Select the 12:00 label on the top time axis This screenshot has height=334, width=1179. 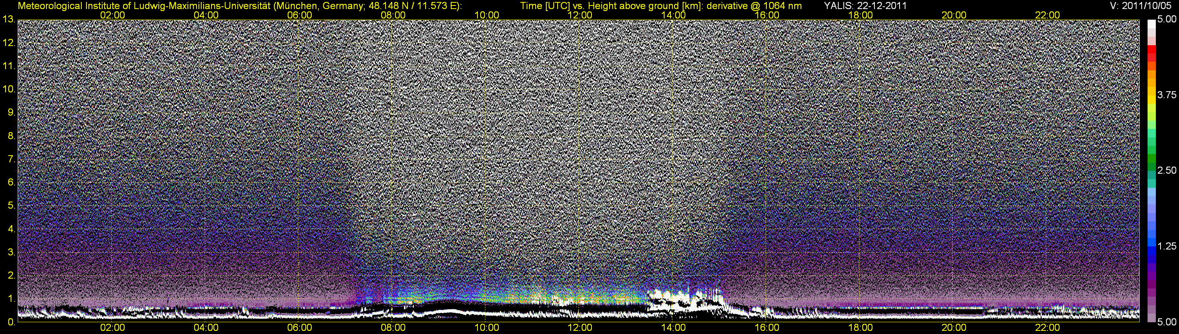pos(580,15)
